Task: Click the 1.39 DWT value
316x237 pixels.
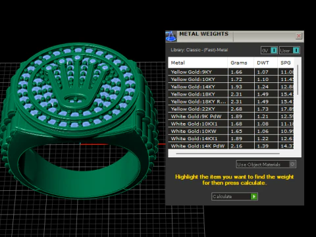Action: coord(263,146)
